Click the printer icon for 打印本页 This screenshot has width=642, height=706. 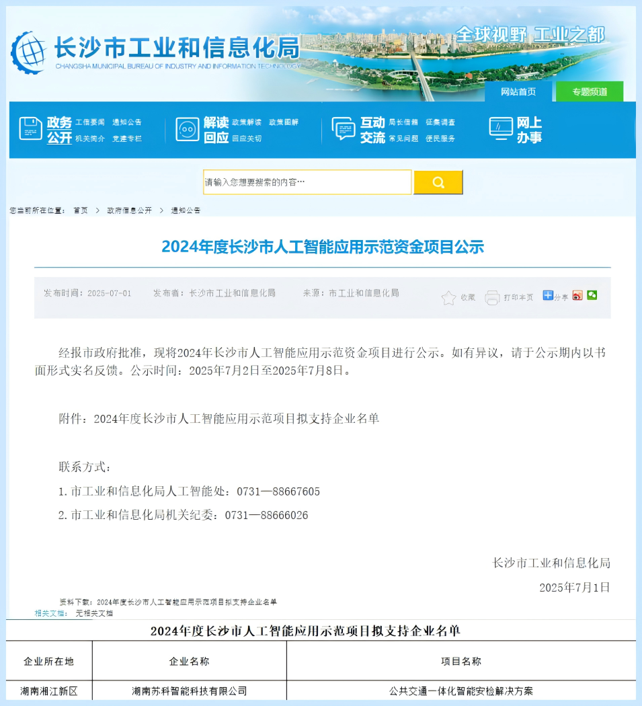[x=492, y=297]
